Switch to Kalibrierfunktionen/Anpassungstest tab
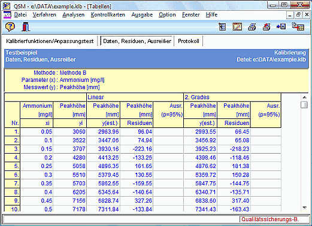 point(50,41)
